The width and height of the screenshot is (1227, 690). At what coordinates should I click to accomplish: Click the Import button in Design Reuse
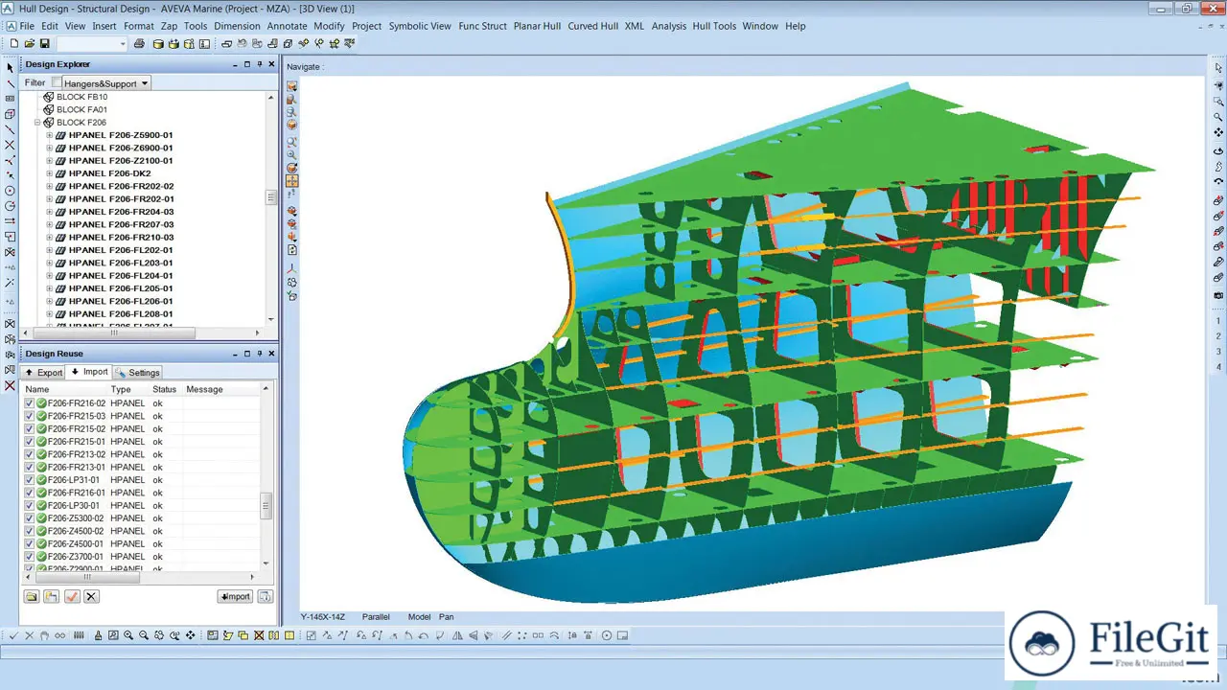[235, 596]
